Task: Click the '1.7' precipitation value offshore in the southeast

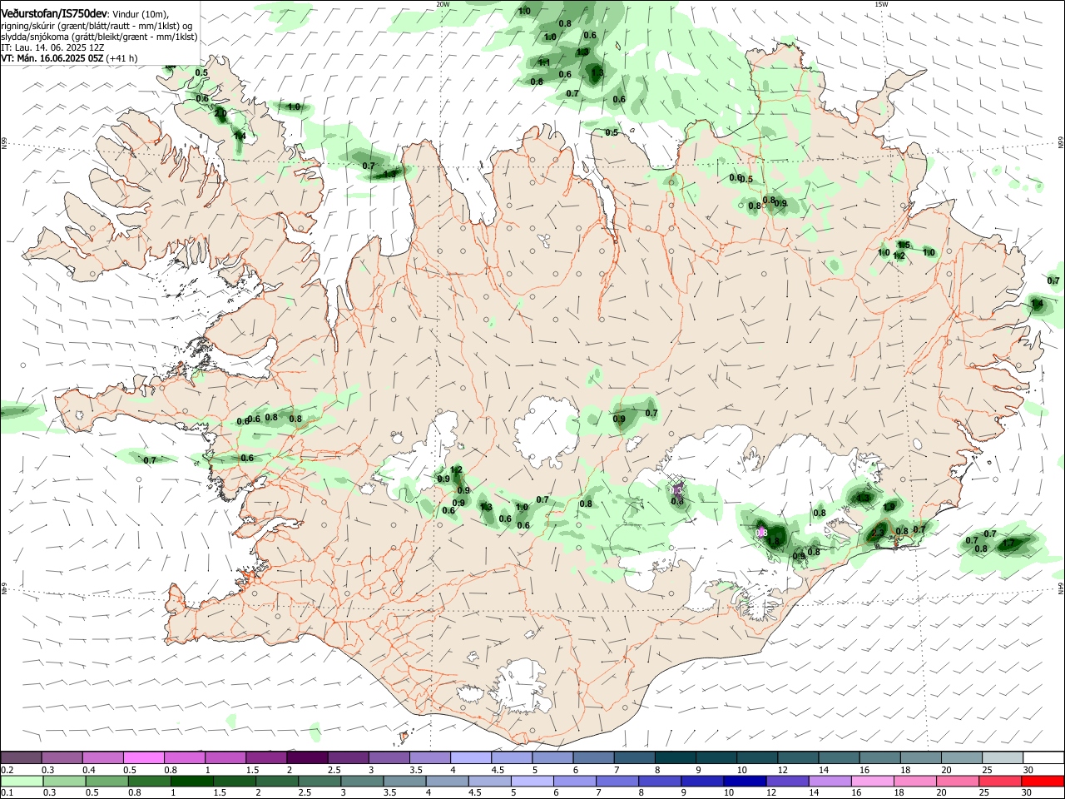Action: 1008,543
